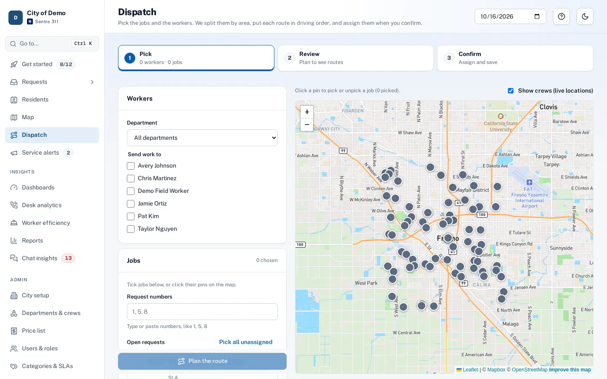Click the Plan the route button

click(202, 361)
